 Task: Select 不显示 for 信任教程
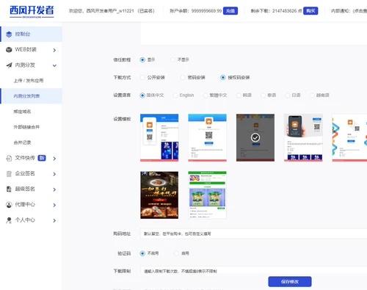point(172,59)
